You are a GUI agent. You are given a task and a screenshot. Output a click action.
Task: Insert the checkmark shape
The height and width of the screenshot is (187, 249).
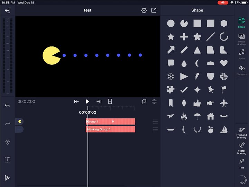[x=184, y=90]
